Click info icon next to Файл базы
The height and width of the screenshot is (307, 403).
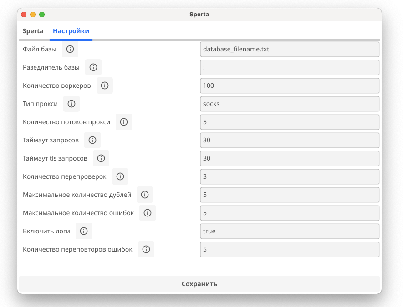tap(70, 49)
